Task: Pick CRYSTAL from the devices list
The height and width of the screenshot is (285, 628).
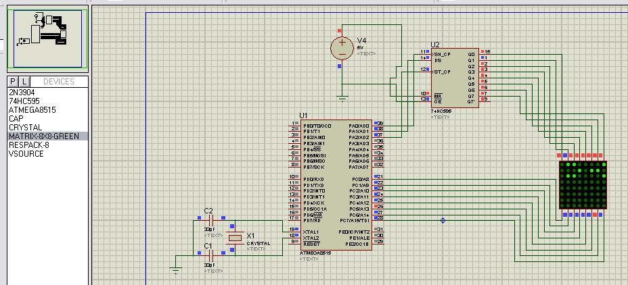Action: [x=25, y=127]
